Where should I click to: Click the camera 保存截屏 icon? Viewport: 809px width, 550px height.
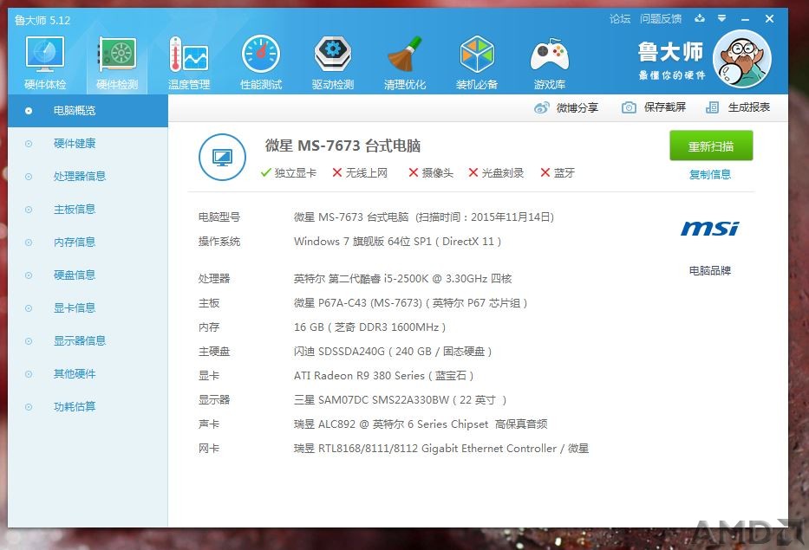coord(629,107)
